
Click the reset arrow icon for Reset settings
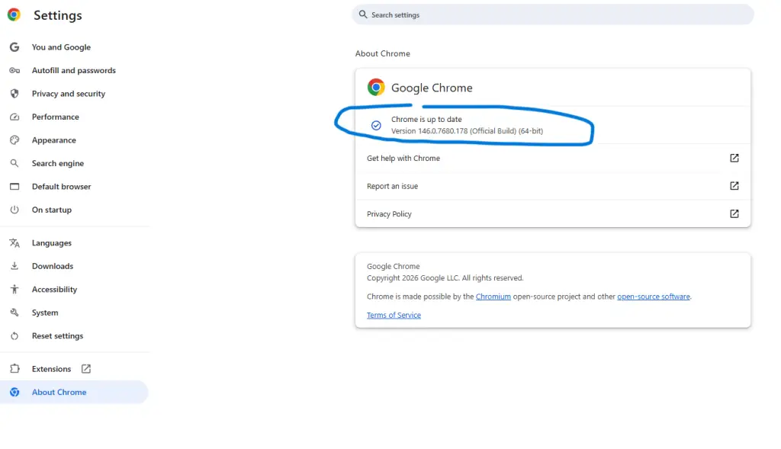click(14, 336)
